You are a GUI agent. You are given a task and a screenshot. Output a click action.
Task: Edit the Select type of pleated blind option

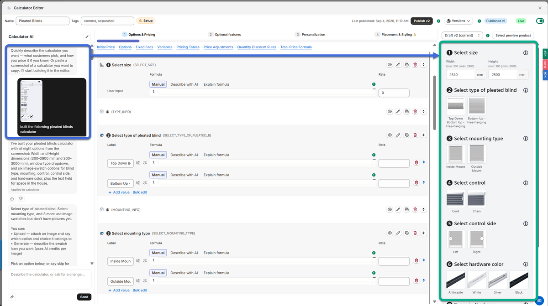click(x=398, y=135)
